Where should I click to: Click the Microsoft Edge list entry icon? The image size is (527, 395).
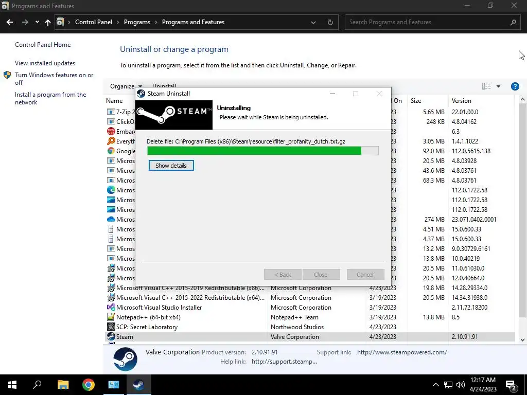click(111, 190)
